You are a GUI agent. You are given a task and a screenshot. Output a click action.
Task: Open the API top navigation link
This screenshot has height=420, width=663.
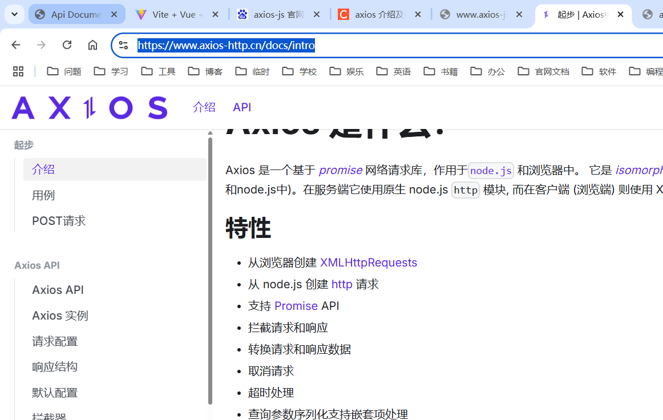click(242, 107)
